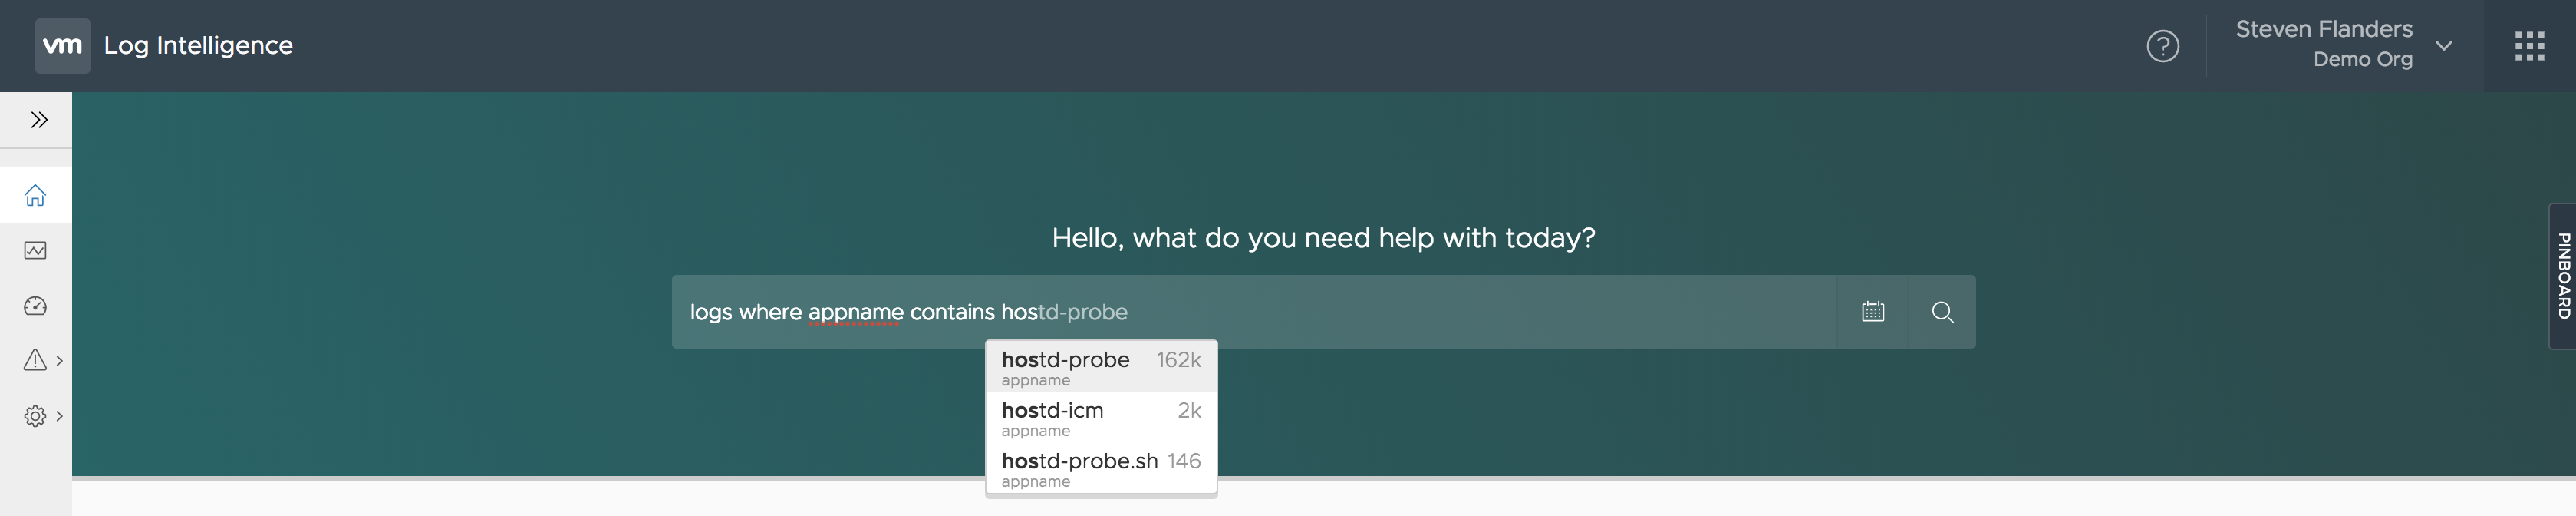Run the query with the search icon
Screen dimensions: 2576x516
[1942, 312]
